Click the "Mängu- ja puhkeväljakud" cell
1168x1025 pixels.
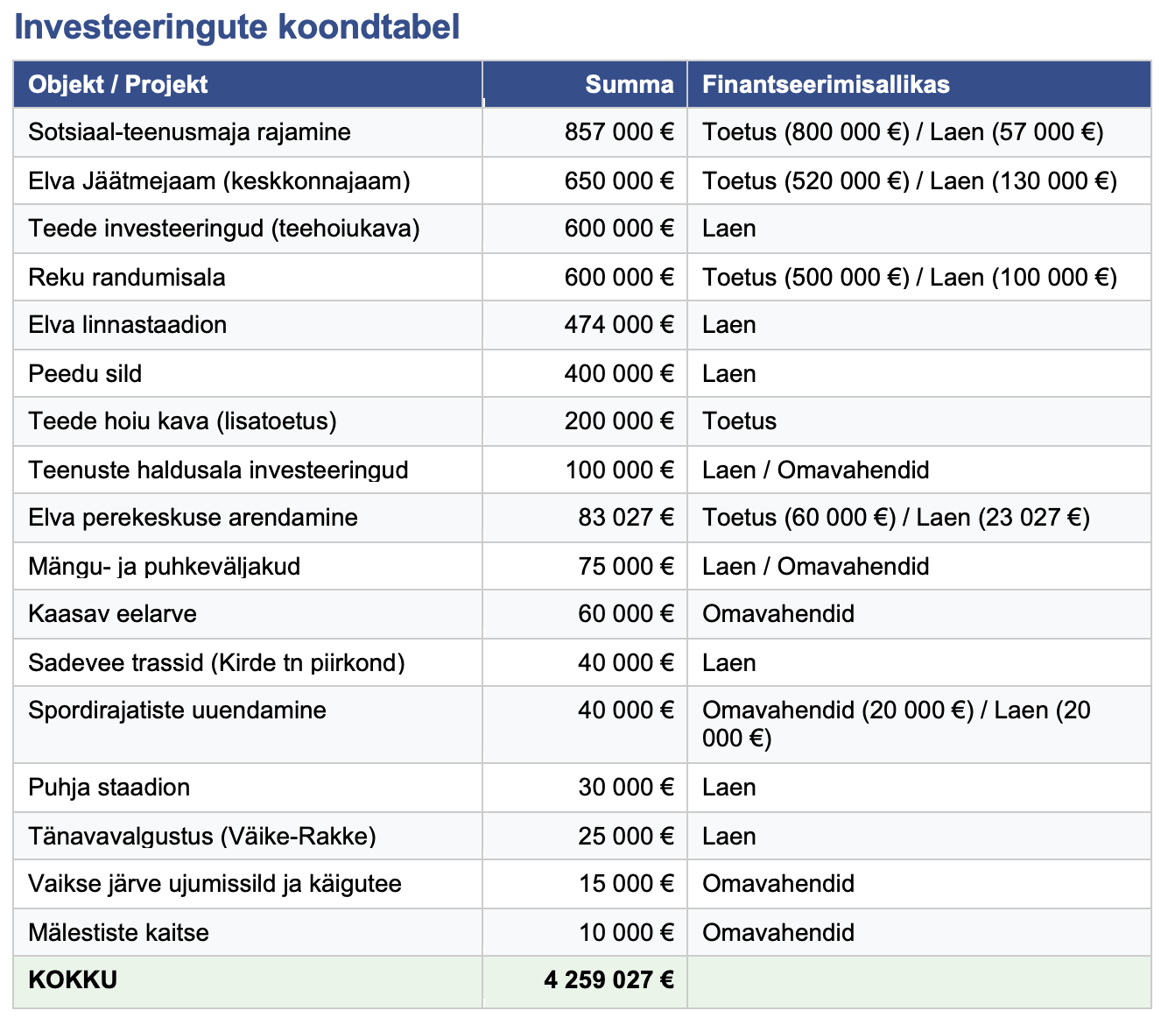click(164, 567)
